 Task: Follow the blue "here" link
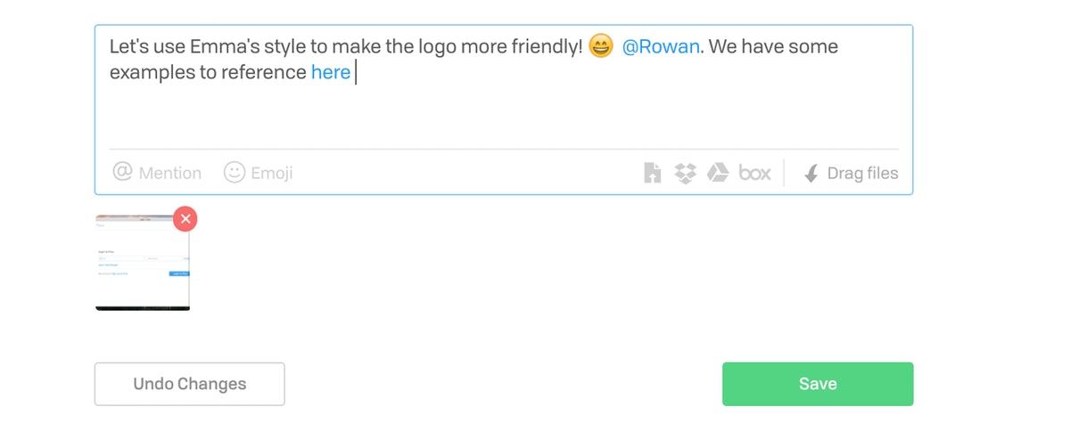point(331,73)
